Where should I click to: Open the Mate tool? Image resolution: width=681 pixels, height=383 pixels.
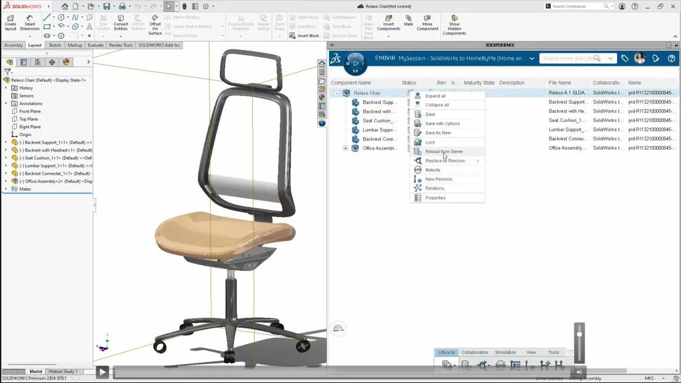point(408,21)
